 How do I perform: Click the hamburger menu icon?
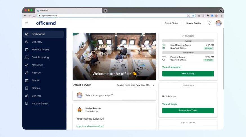[x=27, y=23]
